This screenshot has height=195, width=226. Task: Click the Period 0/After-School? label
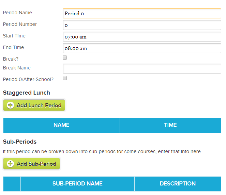pos(28,79)
